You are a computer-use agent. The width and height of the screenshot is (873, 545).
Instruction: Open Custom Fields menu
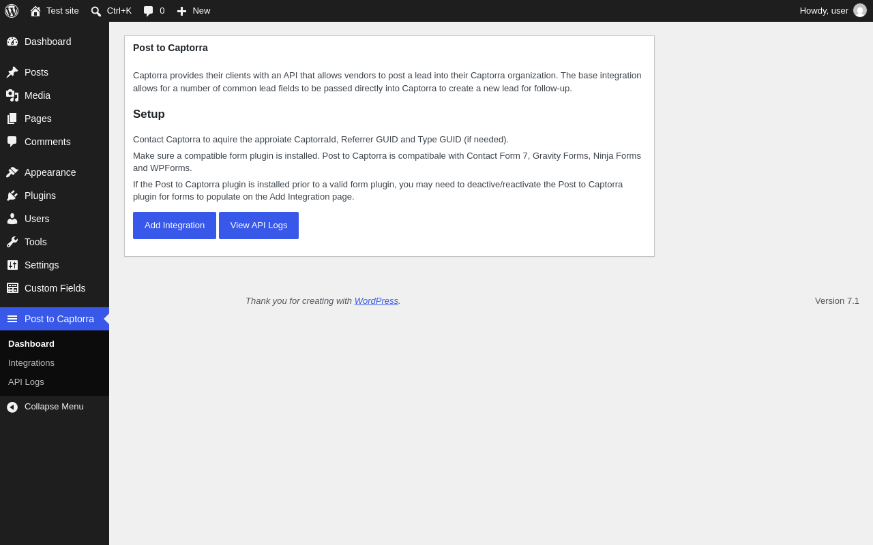click(55, 288)
